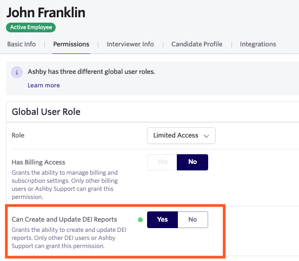The image size is (299, 261).
Task: Click the Global User Role heading
Action: click(x=46, y=112)
